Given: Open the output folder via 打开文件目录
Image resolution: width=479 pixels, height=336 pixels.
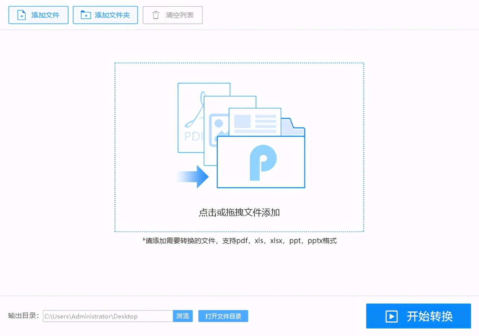Looking at the screenshot, I should [223, 316].
